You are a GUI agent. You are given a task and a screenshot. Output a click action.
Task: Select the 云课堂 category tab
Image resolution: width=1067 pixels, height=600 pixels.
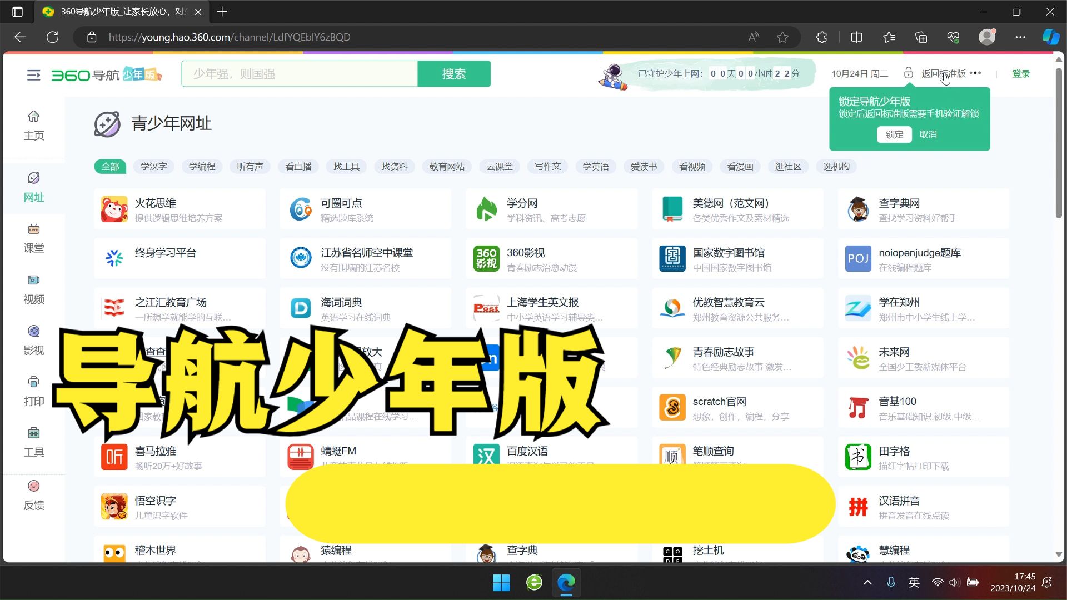[x=499, y=167]
